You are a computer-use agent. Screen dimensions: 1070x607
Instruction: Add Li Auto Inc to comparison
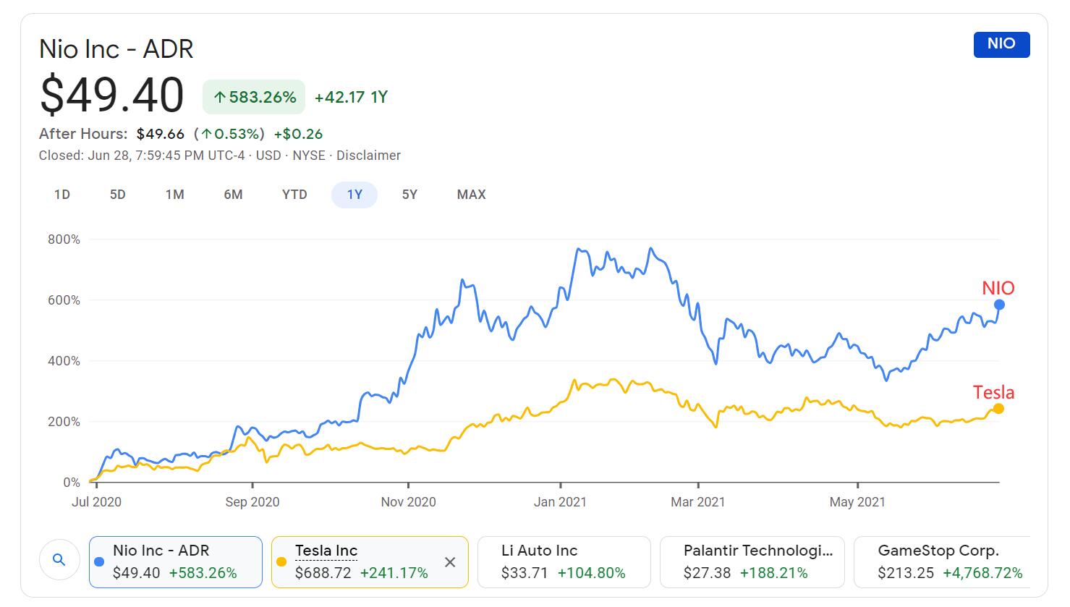[564, 561]
